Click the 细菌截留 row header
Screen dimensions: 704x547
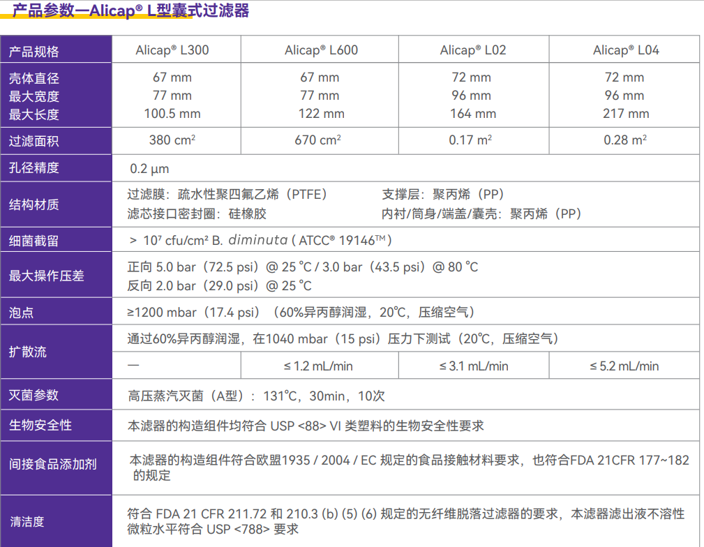click(x=34, y=241)
